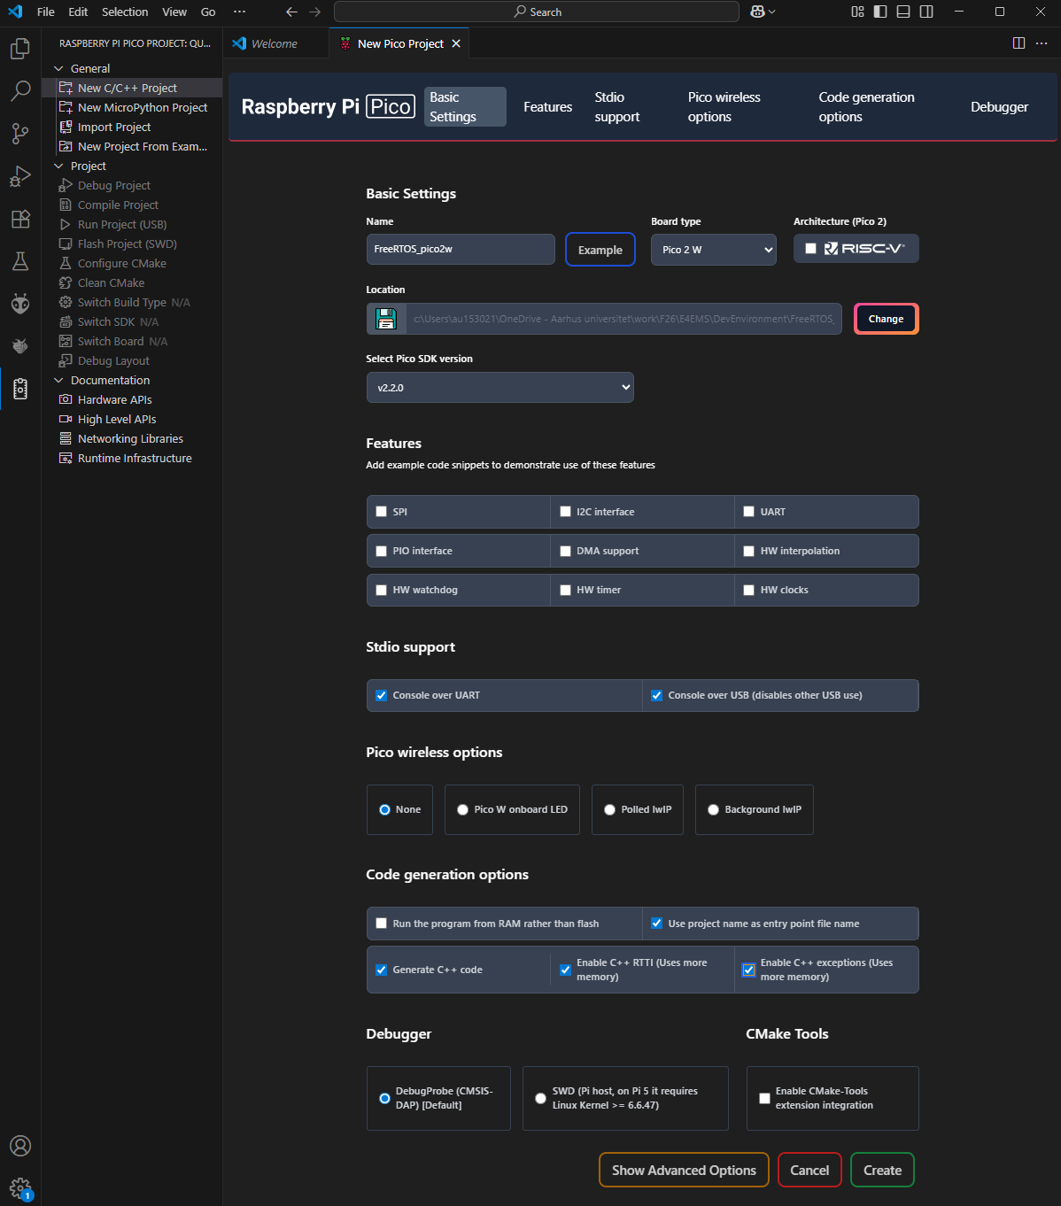Select the Pico W onboard LED option

pyautogui.click(x=462, y=809)
